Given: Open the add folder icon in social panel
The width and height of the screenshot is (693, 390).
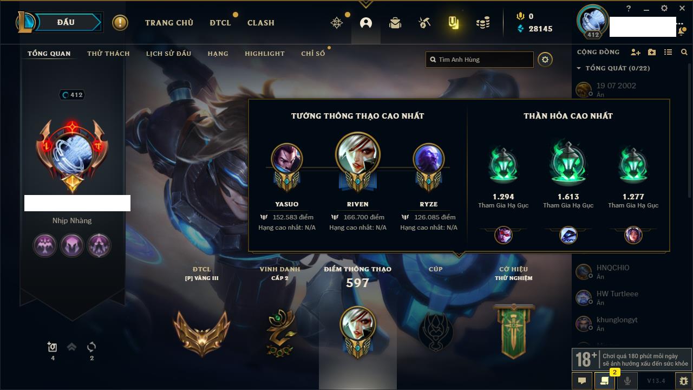Looking at the screenshot, I should 652,52.
